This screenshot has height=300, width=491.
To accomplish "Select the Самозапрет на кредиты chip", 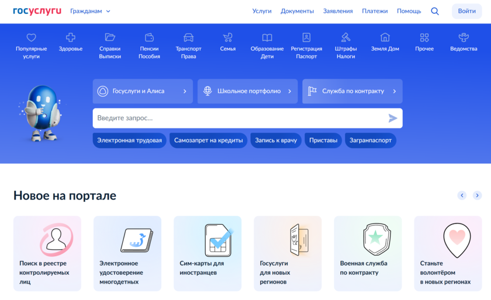I will [209, 141].
